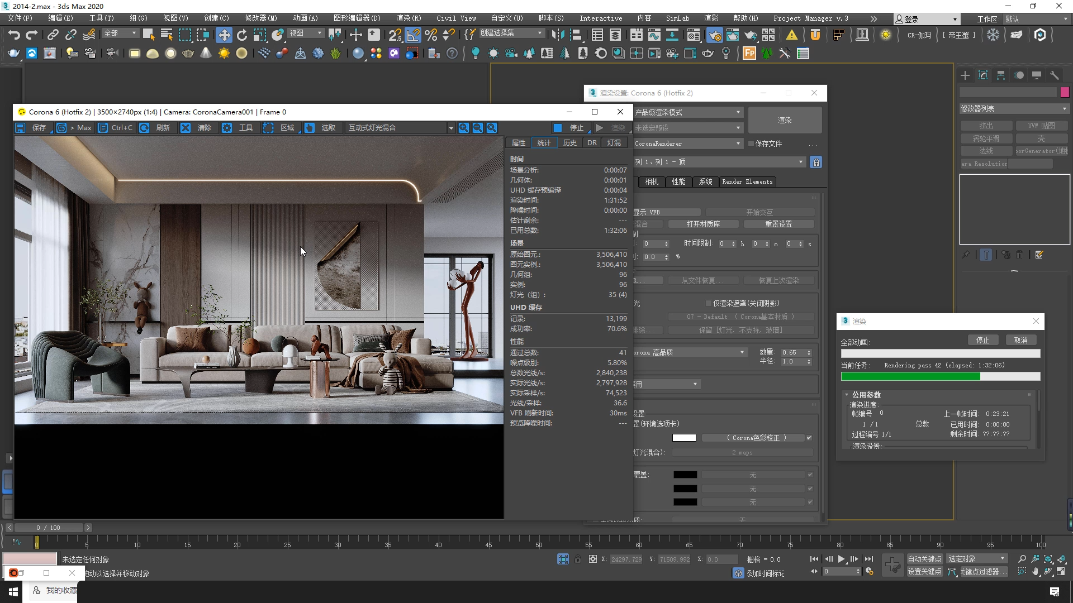This screenshot has width=1073, height=603.
Task: Click the play animation button
Action: 841,559
